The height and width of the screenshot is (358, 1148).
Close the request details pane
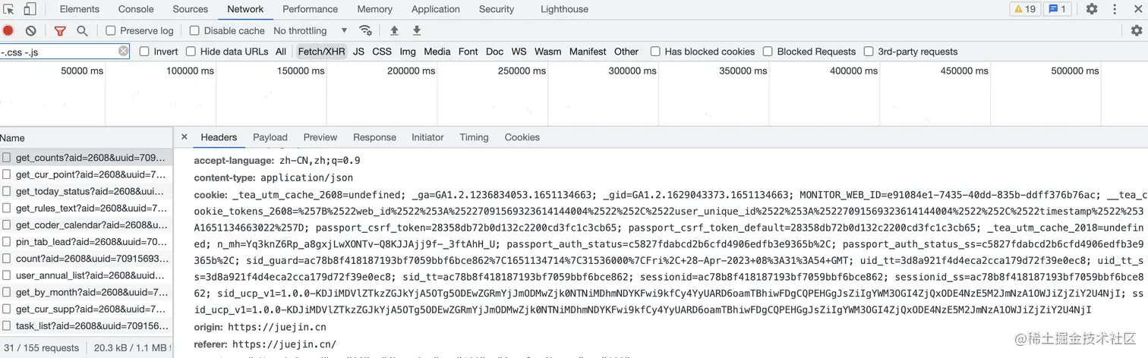[x=184, y=137]
